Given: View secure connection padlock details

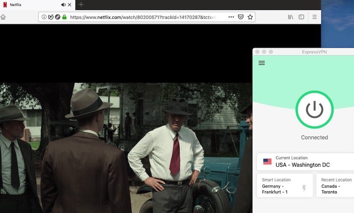Looking at the screenshot, I should (x=64, y=17).
